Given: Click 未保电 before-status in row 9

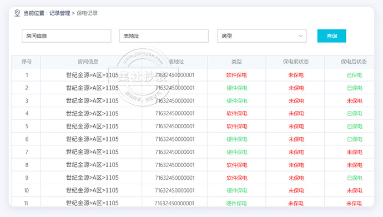Looking at the screenshot, I should click(x=296, y=178).
